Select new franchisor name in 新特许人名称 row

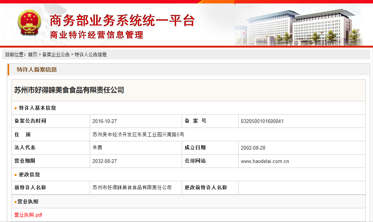132,187
